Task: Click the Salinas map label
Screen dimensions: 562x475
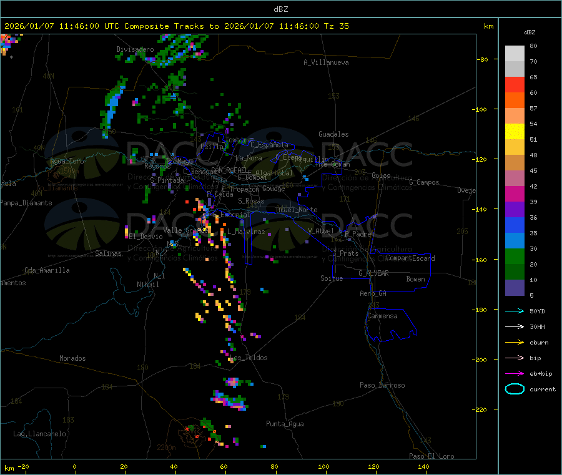Action: pyautogui.click(x=108, y=253)
